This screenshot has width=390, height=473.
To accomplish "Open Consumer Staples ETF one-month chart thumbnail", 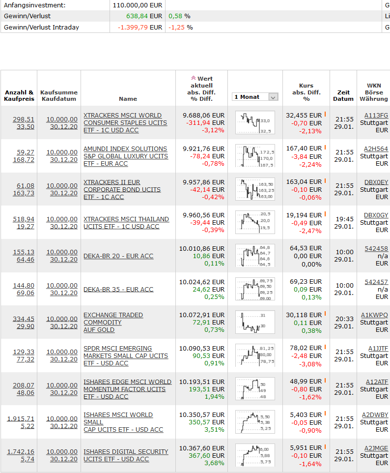I will (x=255, y=122).
